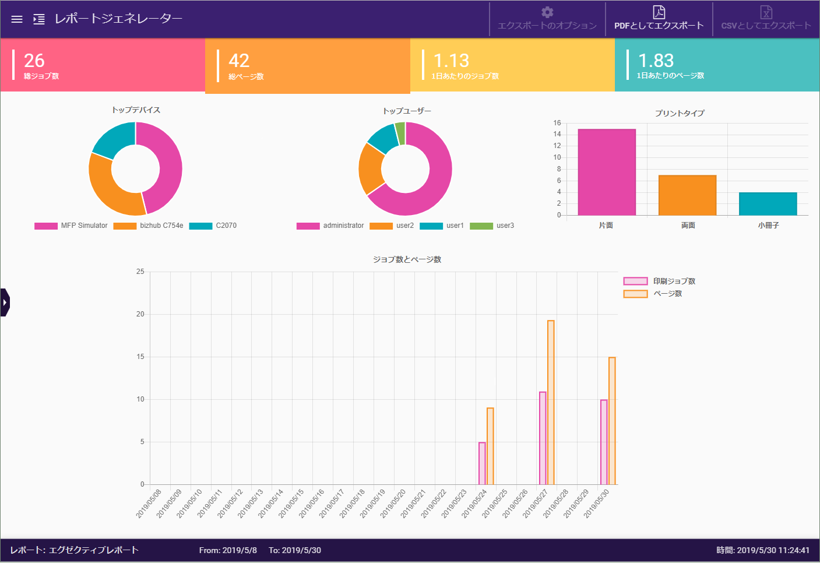820x563 pixels.
Task: Select the 総ジョブ数 summary card
Action: [103, 65]
